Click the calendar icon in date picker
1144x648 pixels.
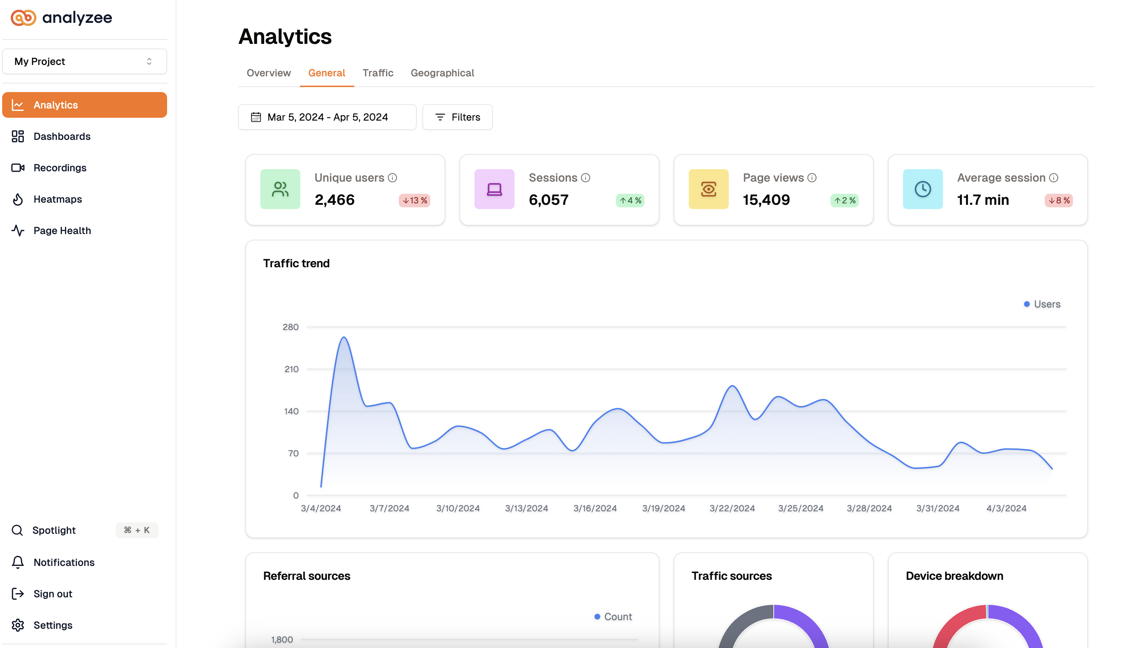coord(256,117)
